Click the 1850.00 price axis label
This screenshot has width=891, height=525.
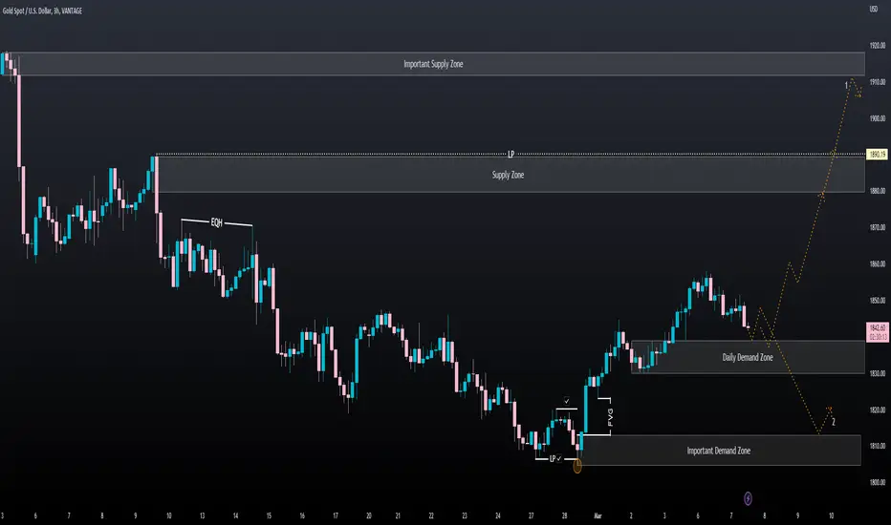tap(878, 301)
